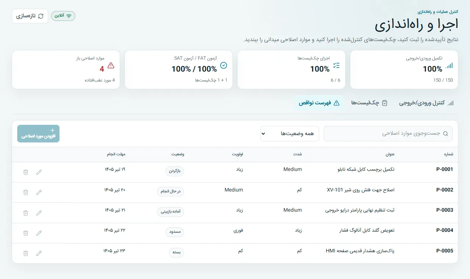This screenshot has width=470, height=279.
Task: Delete item P-0005 trash icon
Action: (26, 253)
